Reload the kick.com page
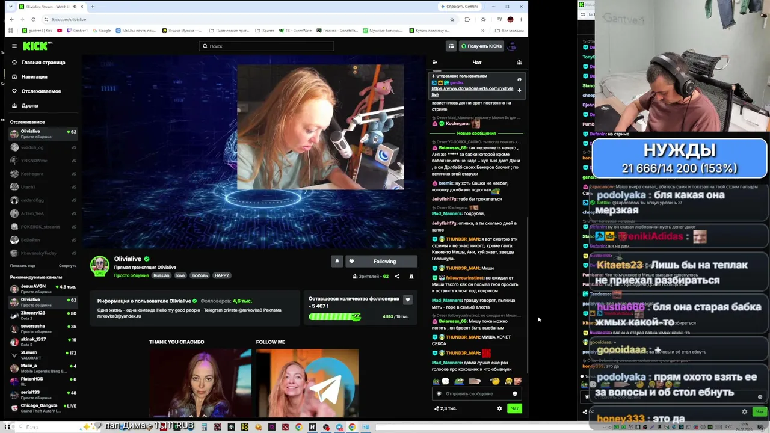Screen dimensions: 770x433 click(33, 19)
